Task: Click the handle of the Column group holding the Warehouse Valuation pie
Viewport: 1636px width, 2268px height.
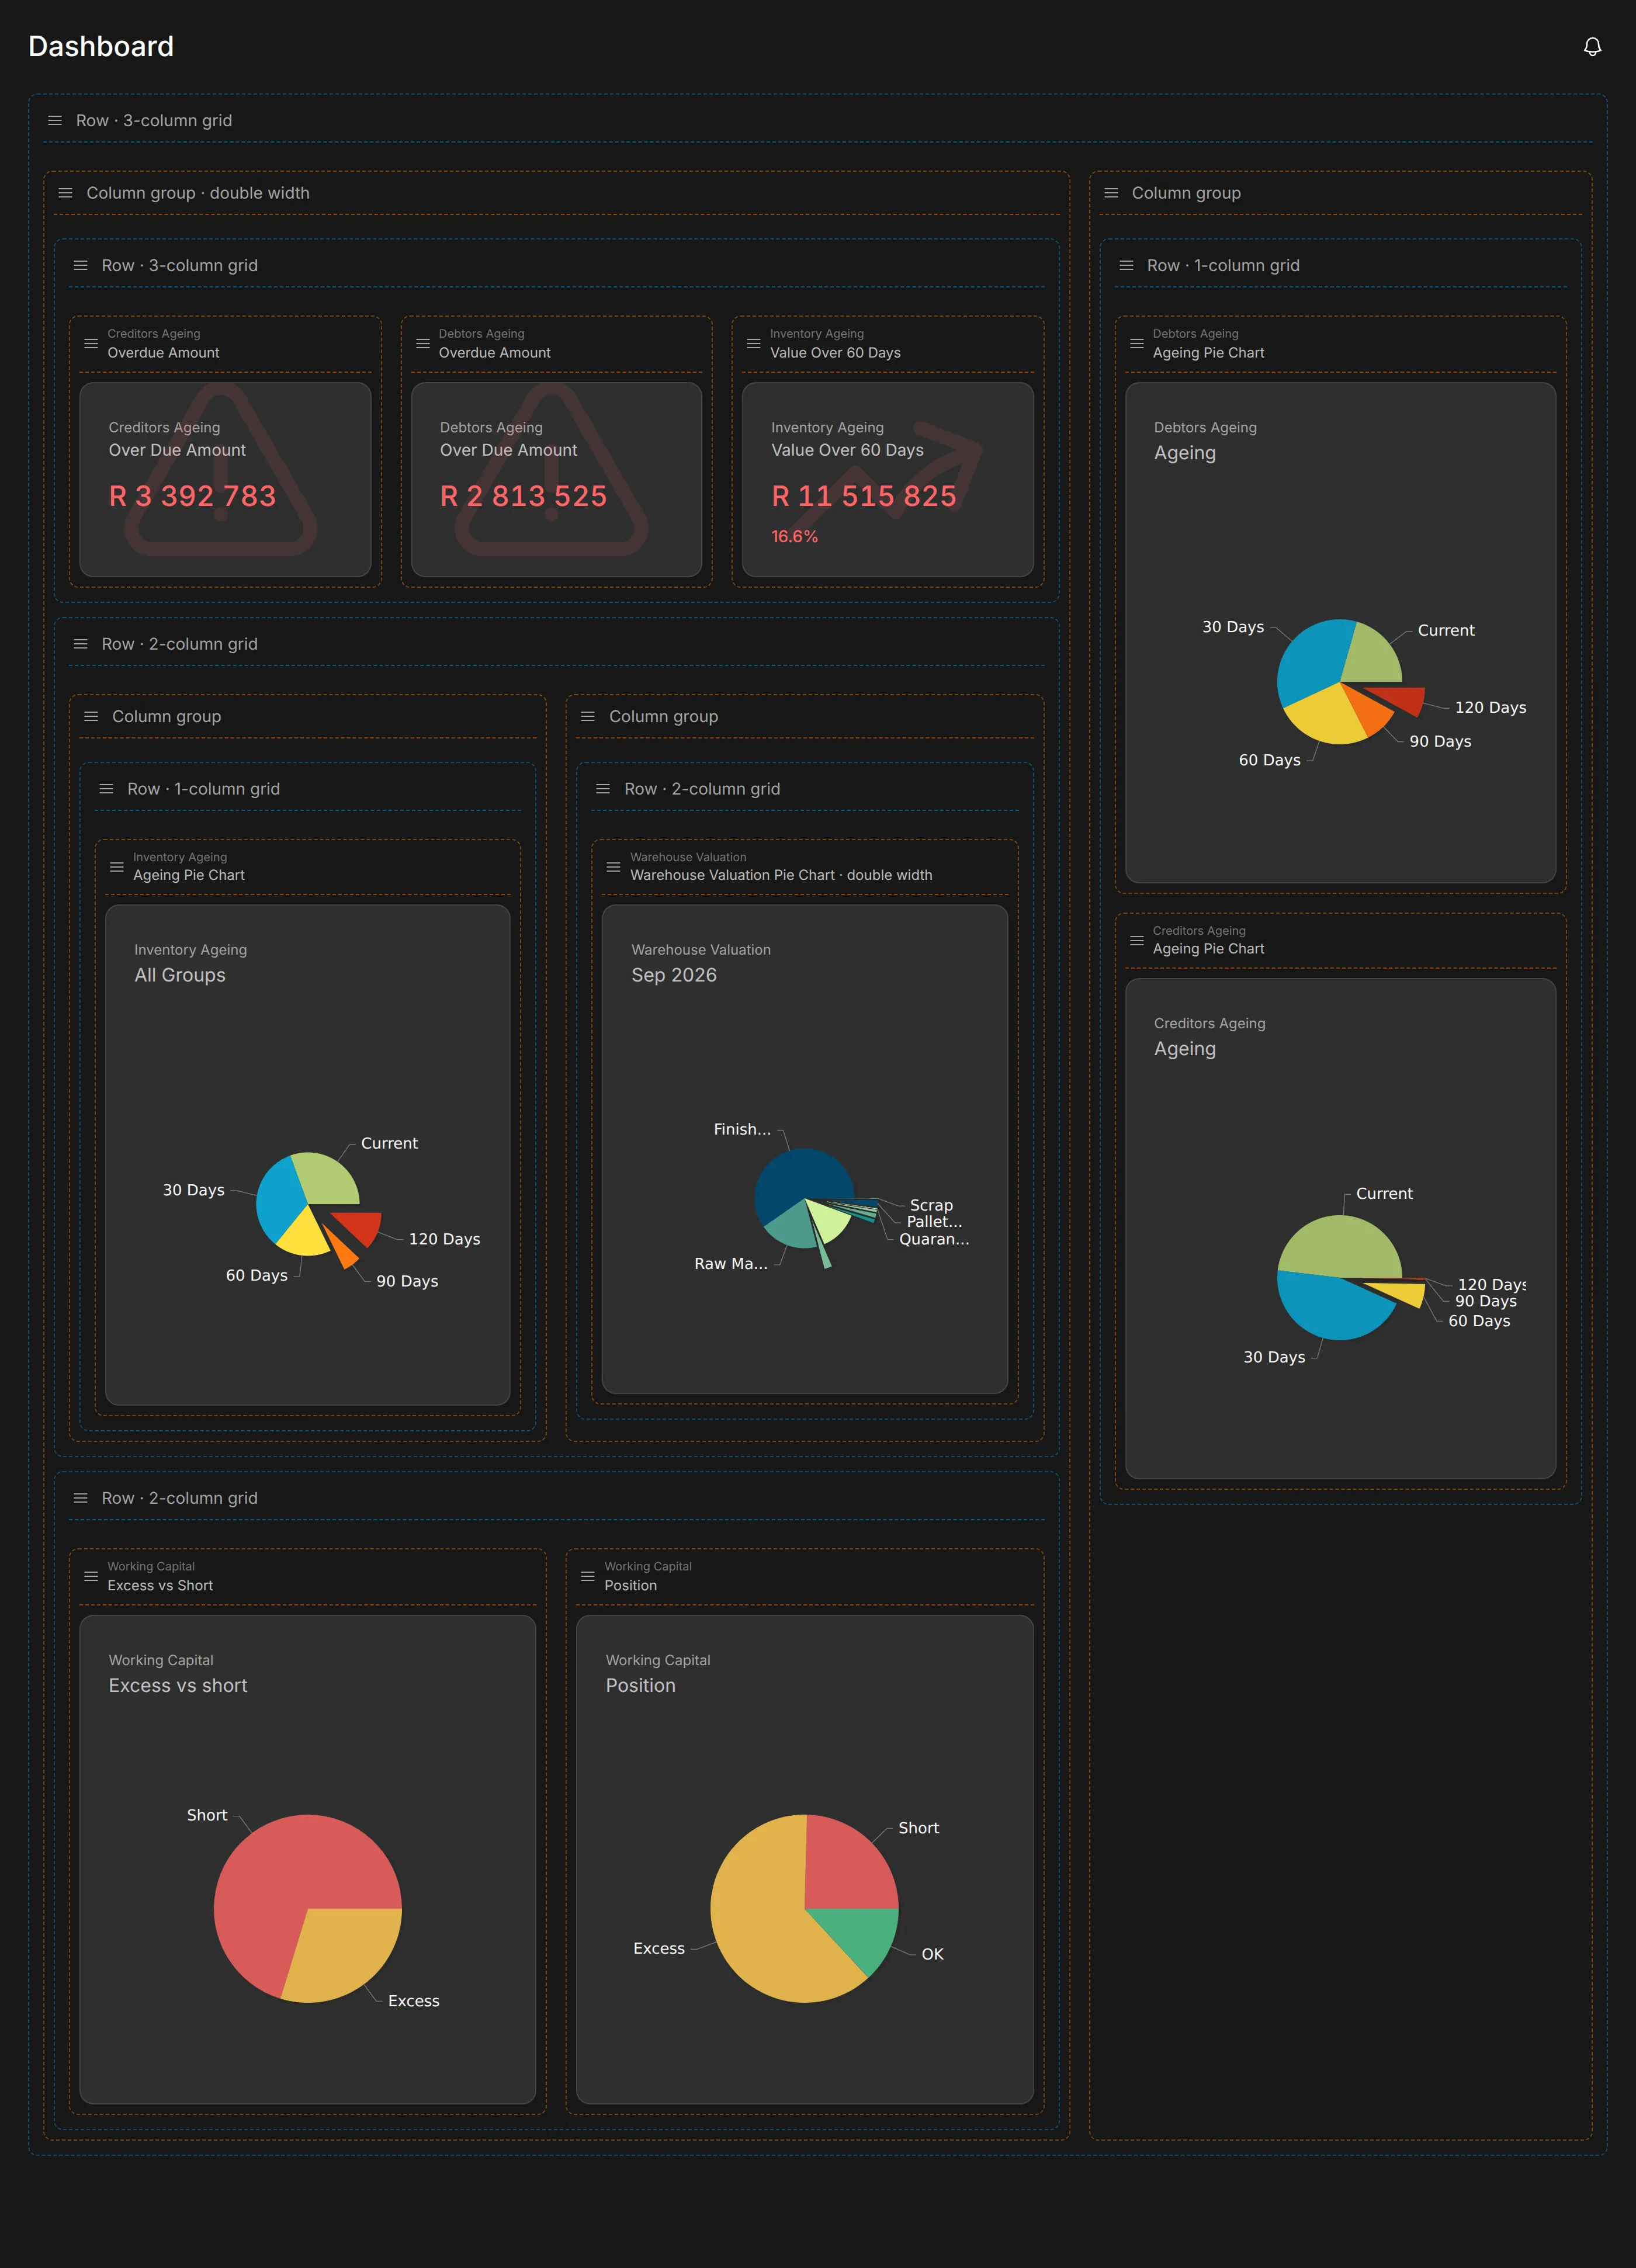Action: pyautogui.click(x=588, y=716)
